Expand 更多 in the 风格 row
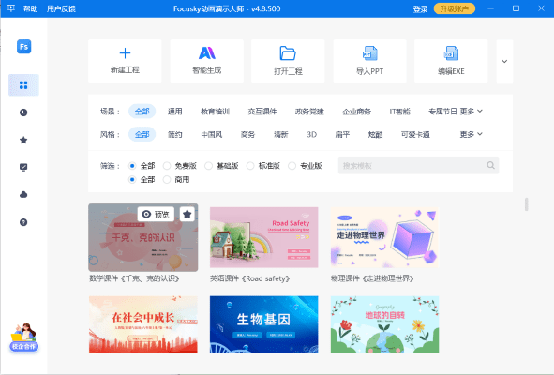 coord(471,134)
